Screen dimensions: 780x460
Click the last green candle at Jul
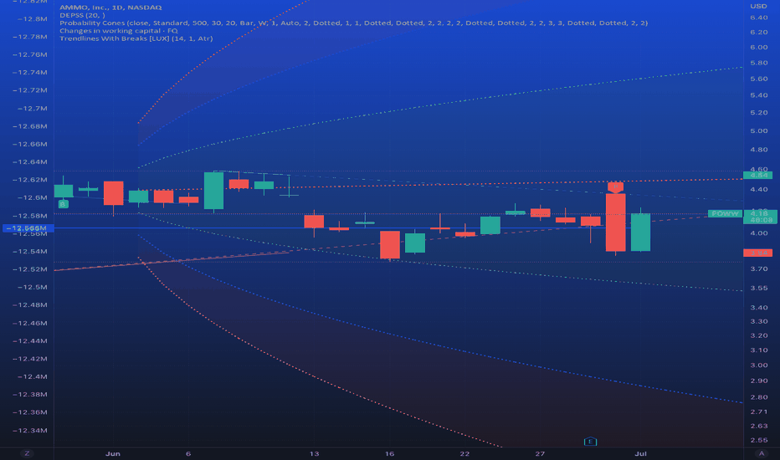pos(641,233)
